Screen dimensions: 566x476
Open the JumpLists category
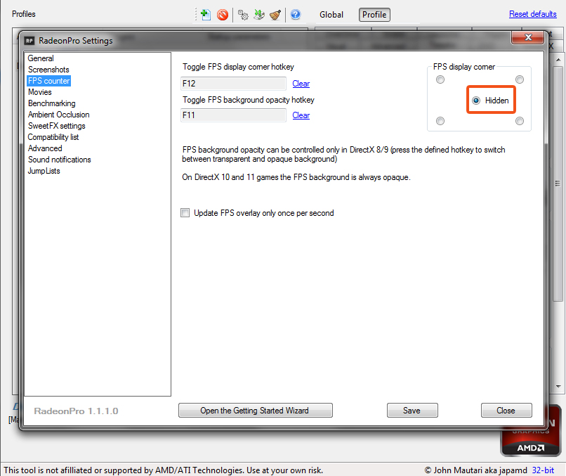(44, 171)
